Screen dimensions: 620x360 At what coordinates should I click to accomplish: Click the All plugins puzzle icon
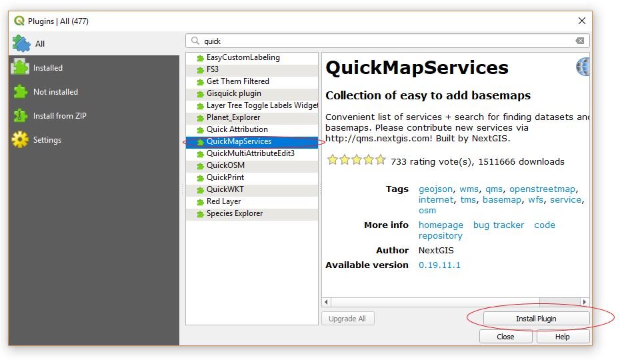click(x=21, y=43)
